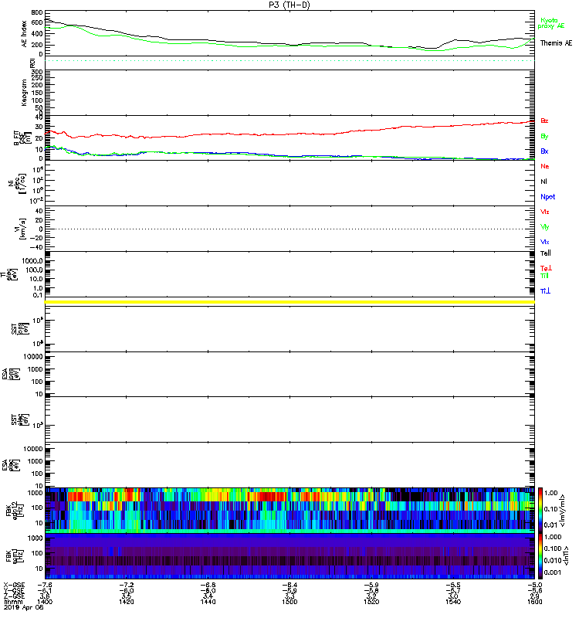Click the "AE Index" y-axis title
Screen dimensions: 579x618
(x=25, y=34)
